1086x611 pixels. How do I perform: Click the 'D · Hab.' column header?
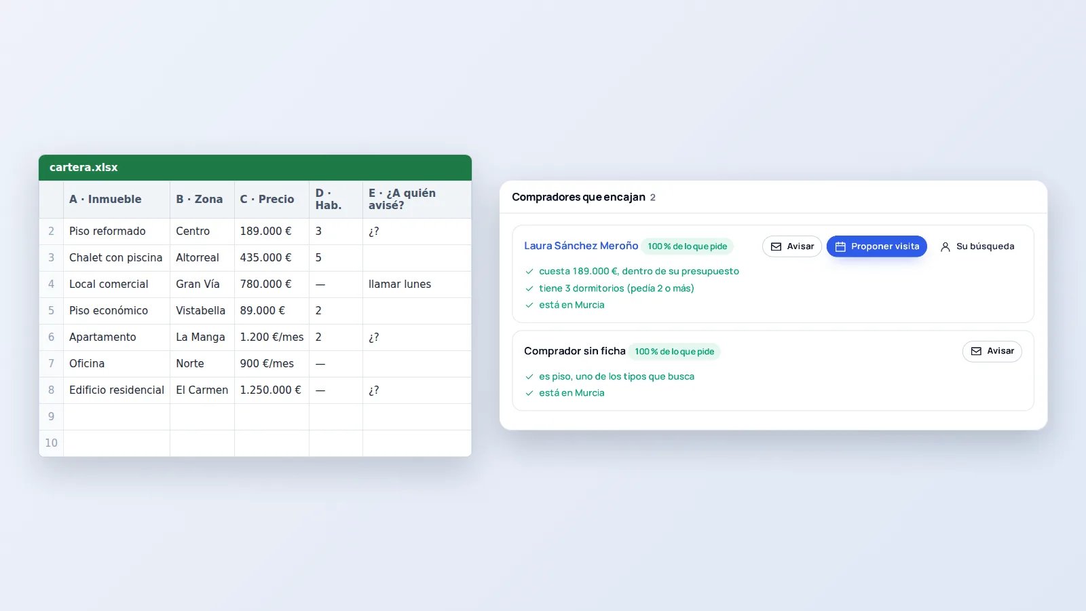[336, 200]
